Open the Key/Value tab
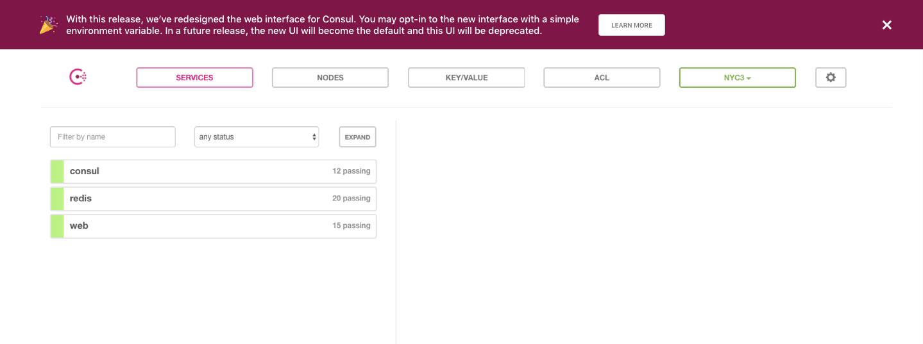Image resolution: width=923 pixels, height=344 pixels. [x=466, y=78]
